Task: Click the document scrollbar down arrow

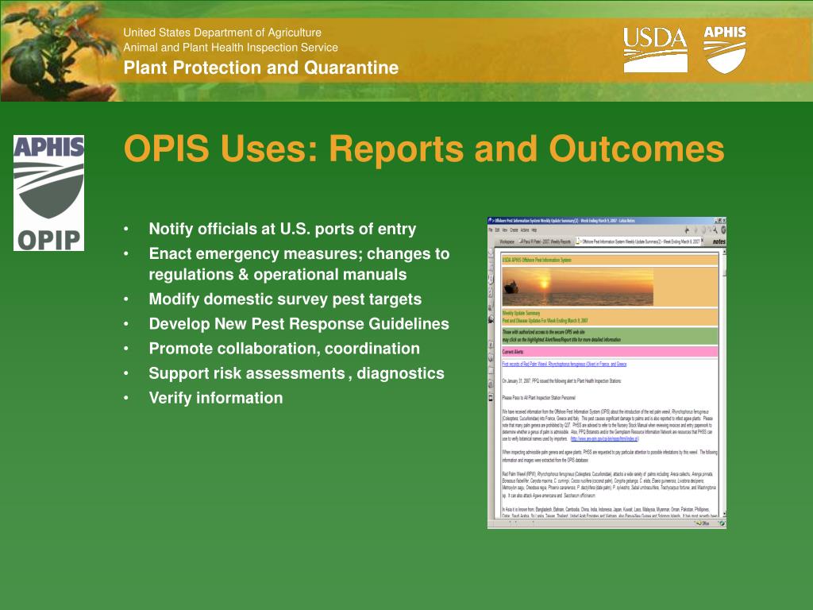Action: coord(723,514)
